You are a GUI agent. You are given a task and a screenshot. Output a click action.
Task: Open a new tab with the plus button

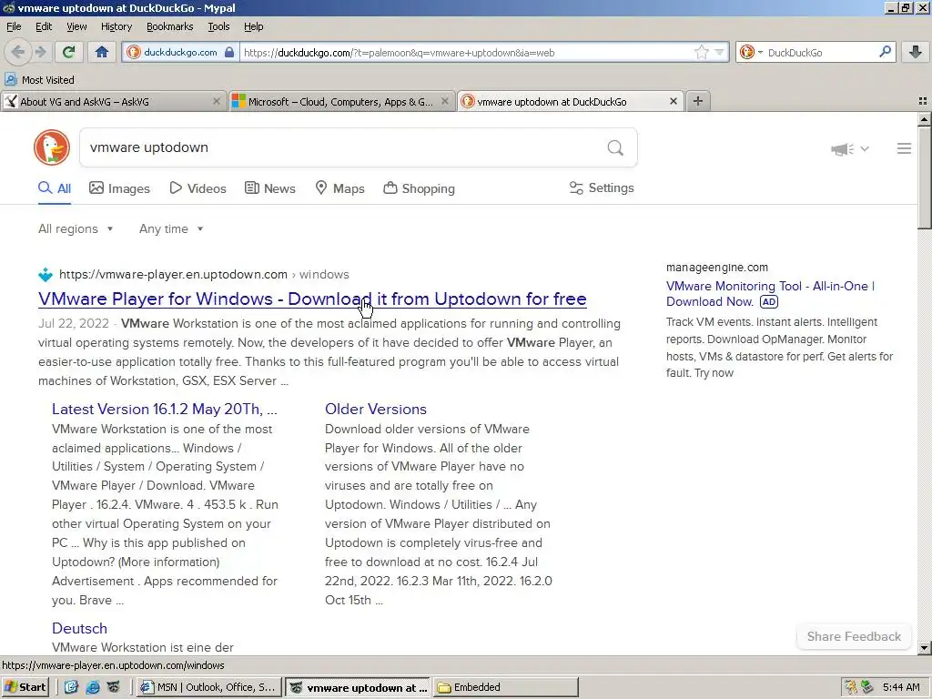pyautogui.click(x=698, y=102)
